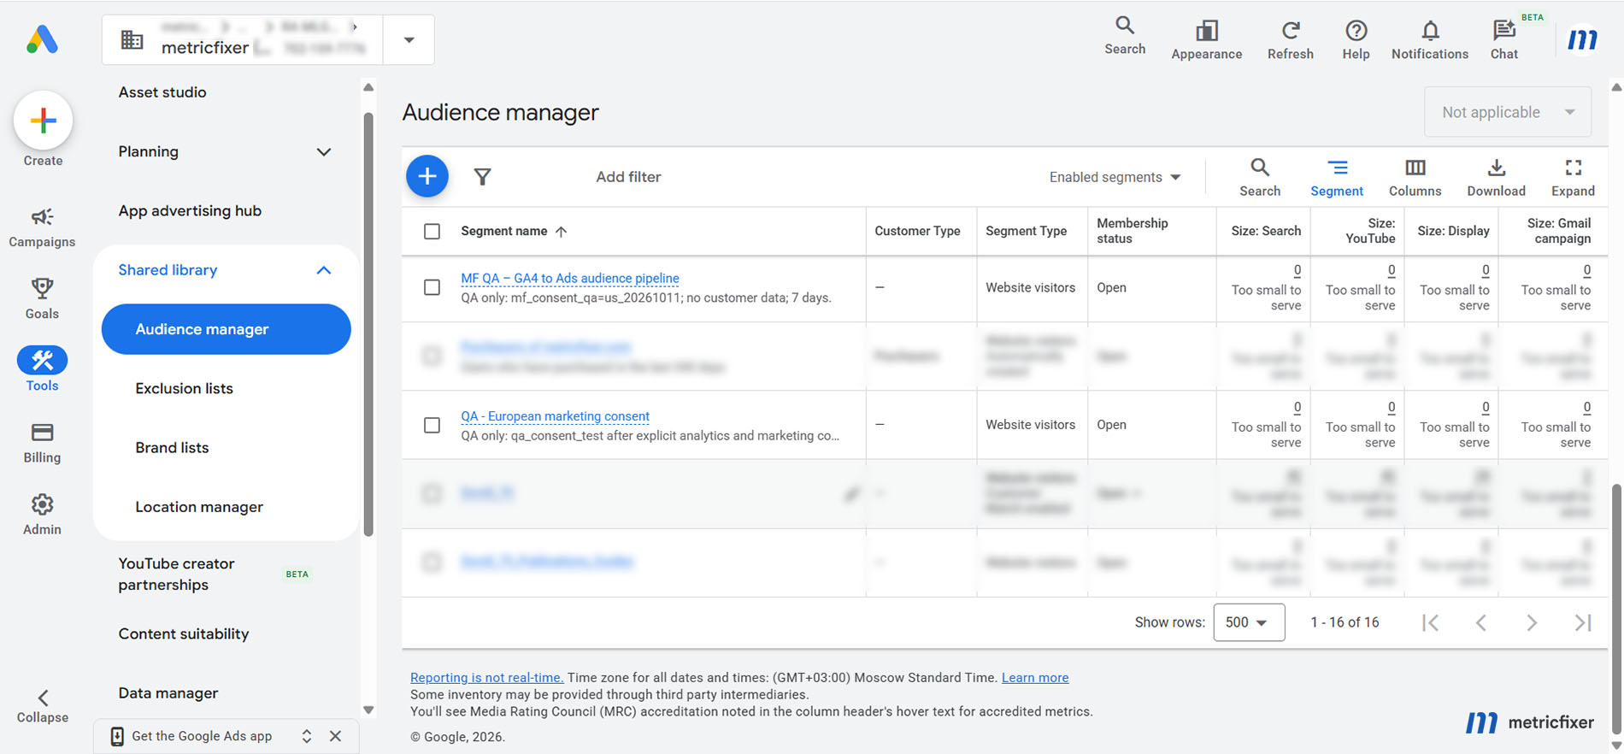Open the Create plus button in sidebar

tap(43, 121)
